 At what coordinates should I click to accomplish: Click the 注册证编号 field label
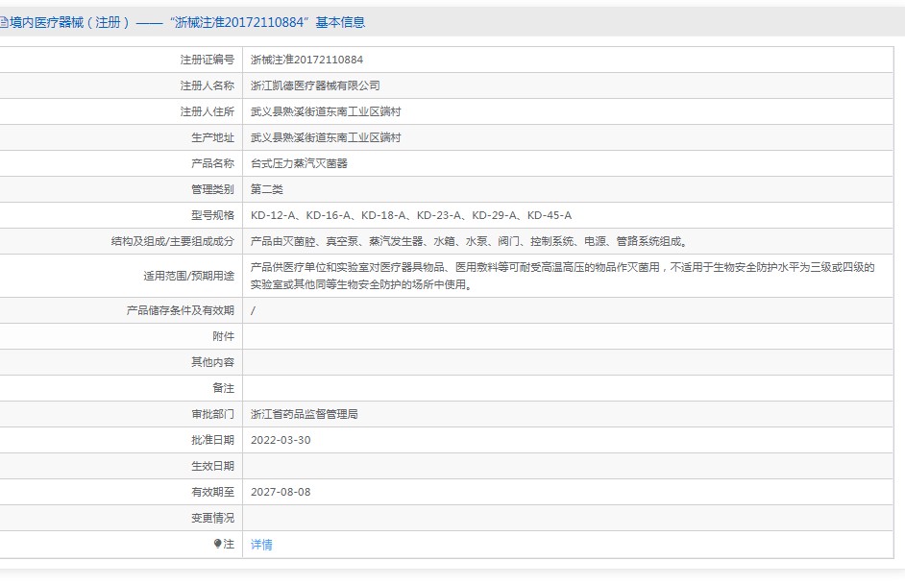[208, 60]
